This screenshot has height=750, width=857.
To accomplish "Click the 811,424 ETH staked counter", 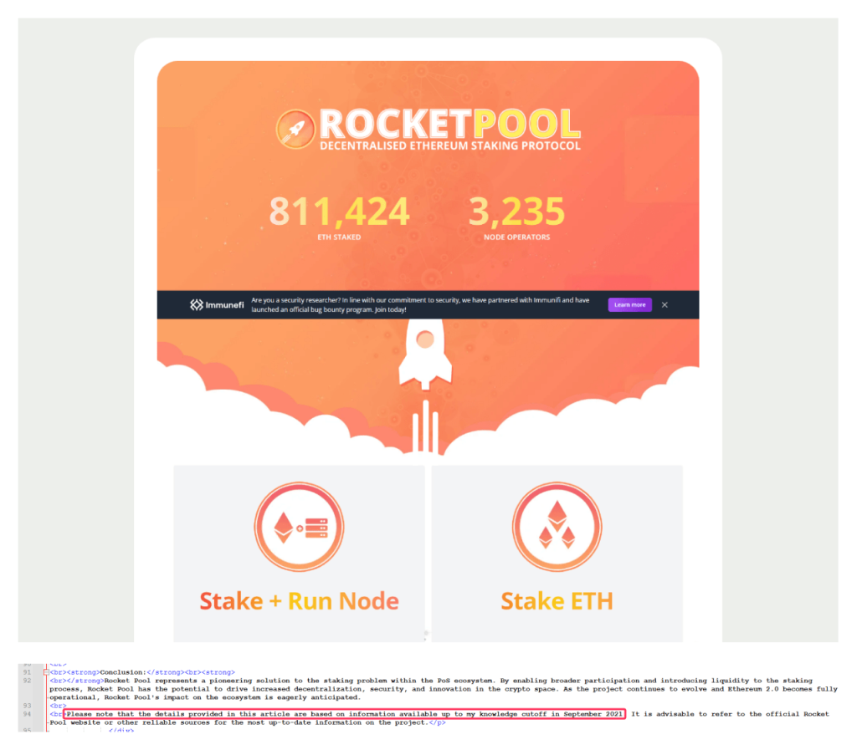I will (x=339, y=212).
